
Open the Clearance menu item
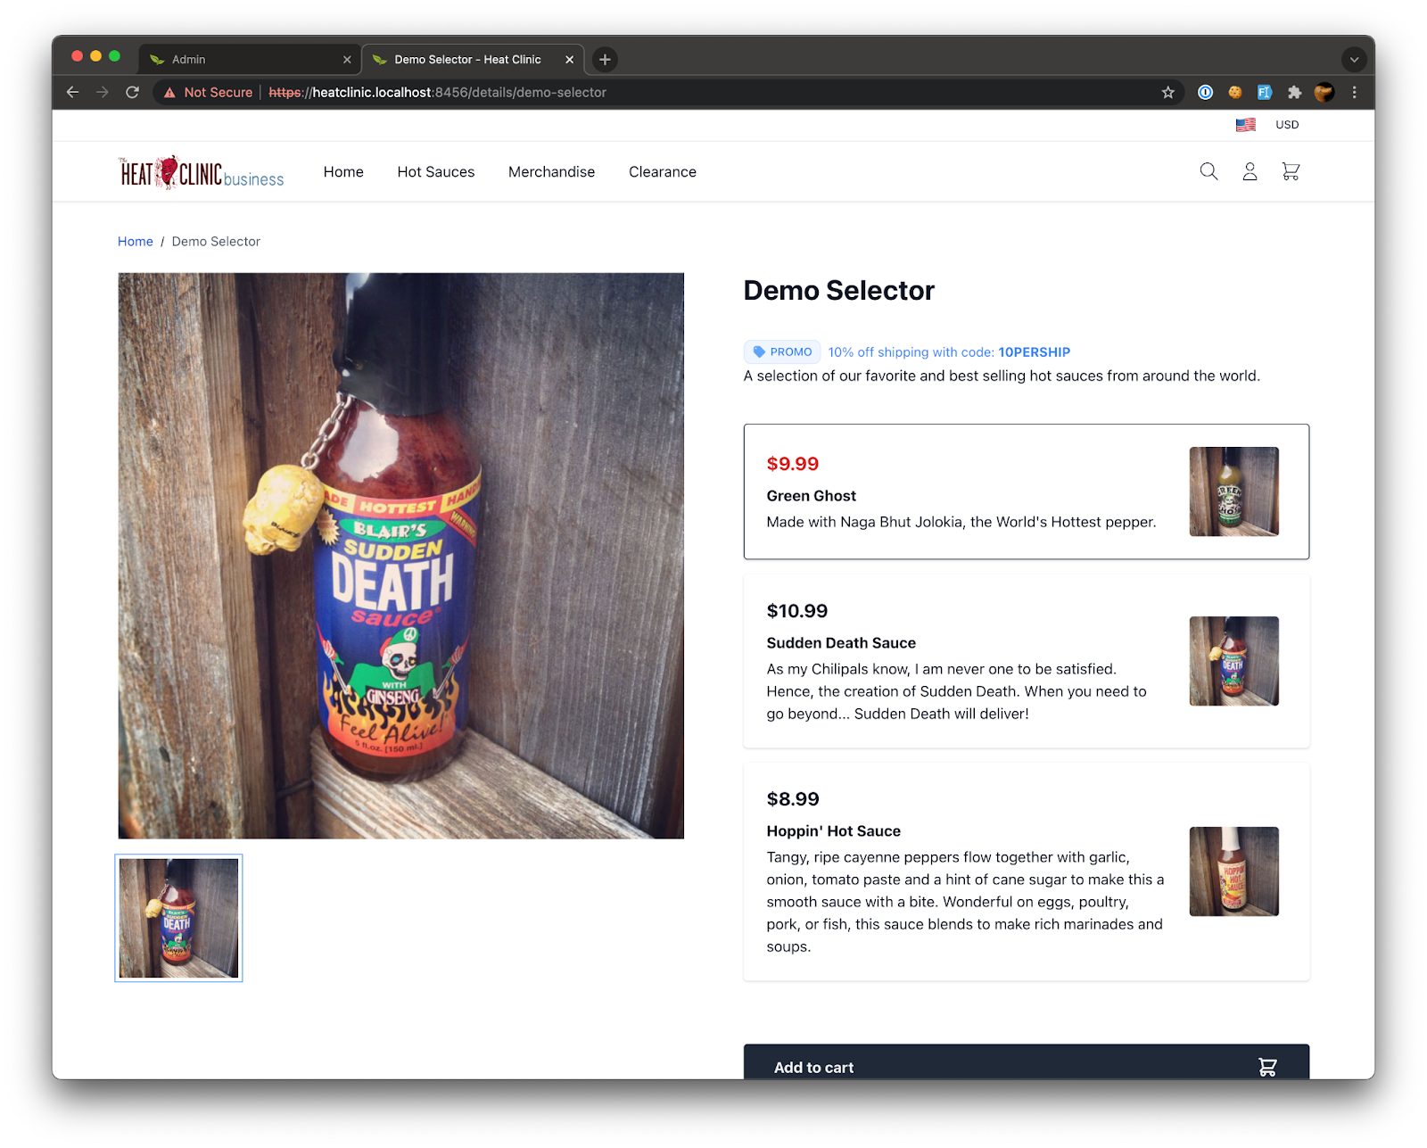coord(663,171)
